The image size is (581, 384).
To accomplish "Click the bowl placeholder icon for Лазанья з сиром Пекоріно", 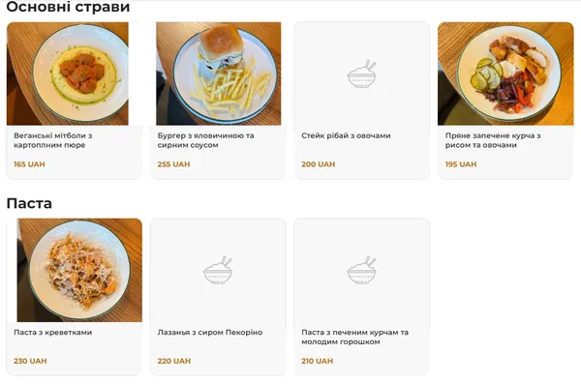I will 218,270.
